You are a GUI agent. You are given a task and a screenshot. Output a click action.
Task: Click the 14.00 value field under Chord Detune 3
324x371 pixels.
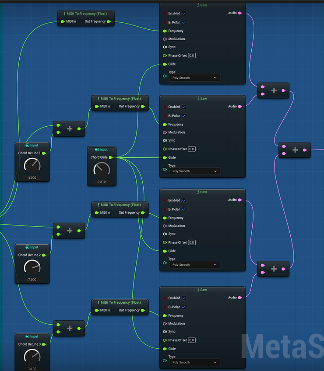[x=32, y=369]
